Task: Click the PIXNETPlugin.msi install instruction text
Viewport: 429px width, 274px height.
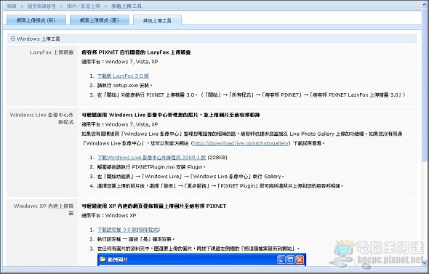Action: click(151, 167)
